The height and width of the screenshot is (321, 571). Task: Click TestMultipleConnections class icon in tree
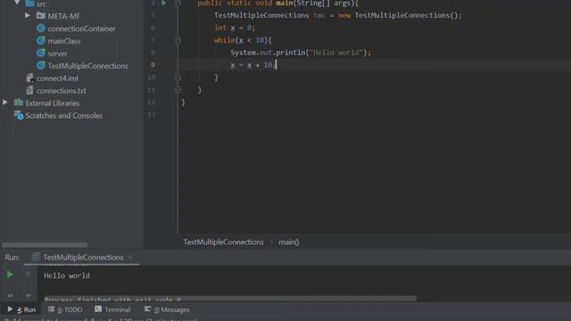pyautogui.click(x=41, y=65)
